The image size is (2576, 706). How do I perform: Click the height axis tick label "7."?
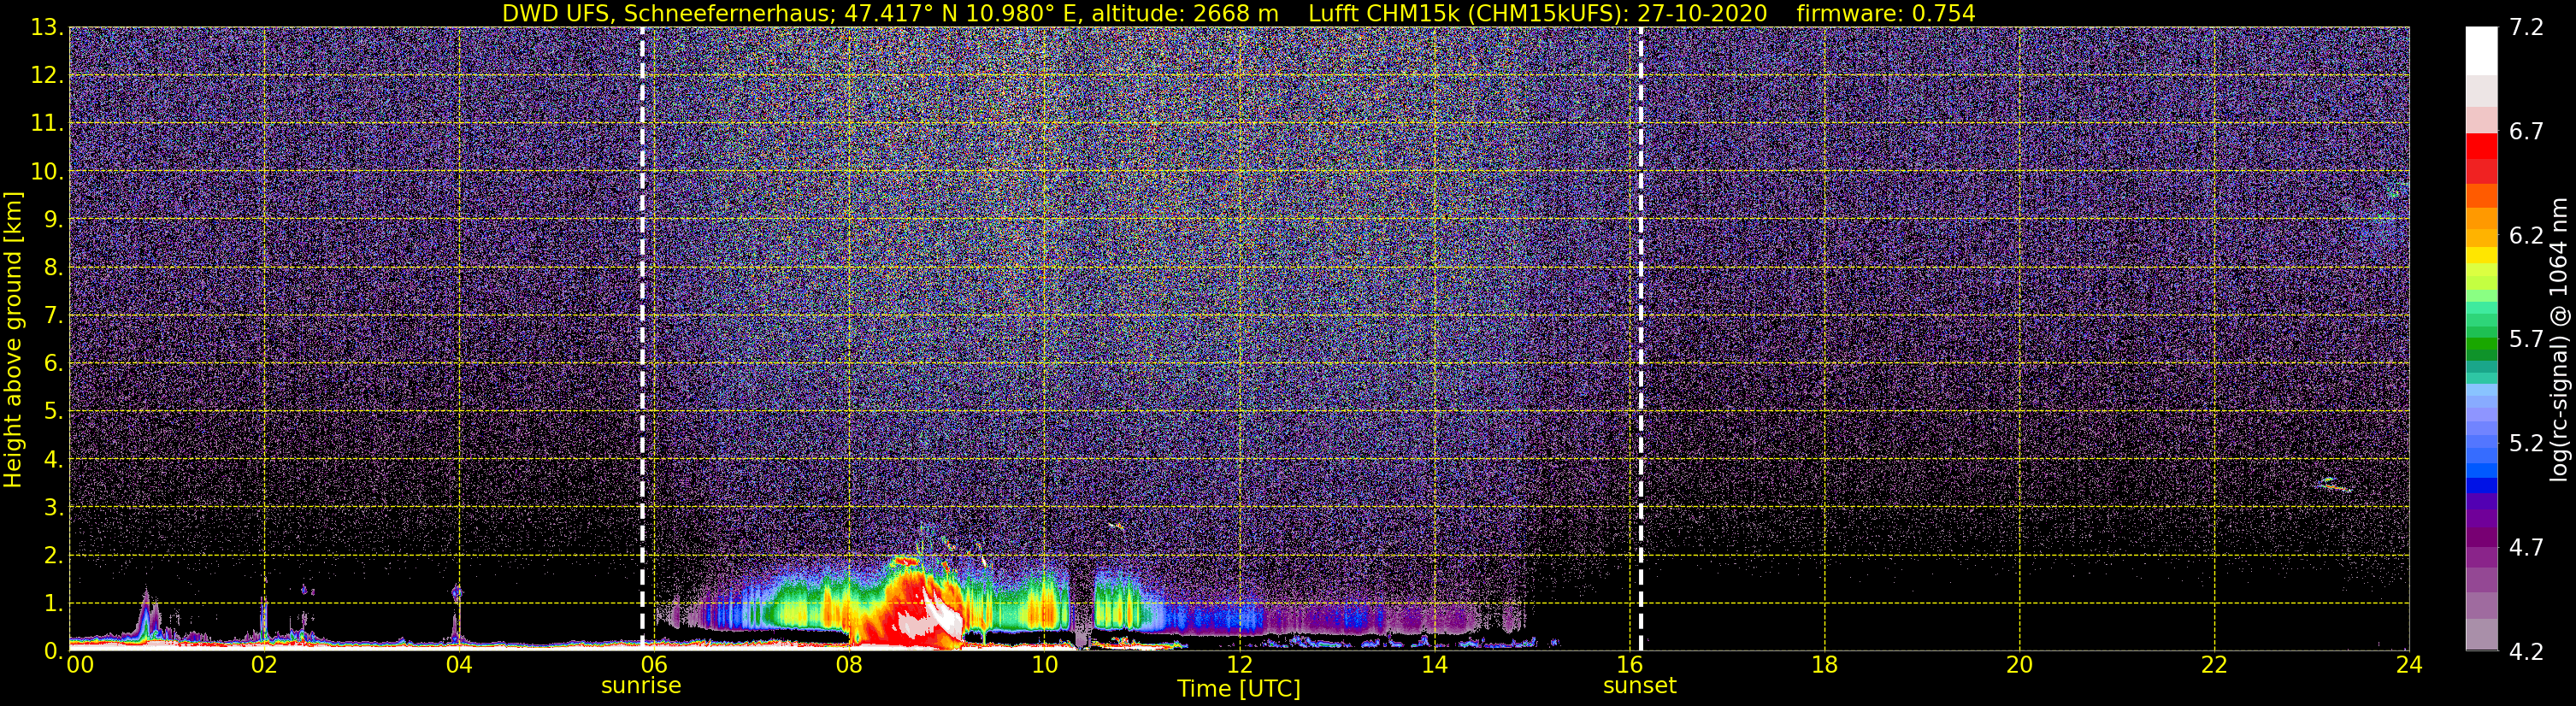(53, 316)
